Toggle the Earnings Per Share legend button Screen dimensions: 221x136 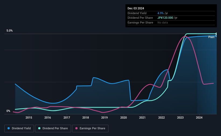click(90, 129)
